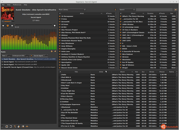Click the next track button

[x=12, y=26]
